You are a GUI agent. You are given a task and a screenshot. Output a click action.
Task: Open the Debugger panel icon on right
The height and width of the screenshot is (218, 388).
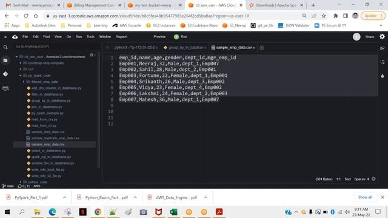383,76
